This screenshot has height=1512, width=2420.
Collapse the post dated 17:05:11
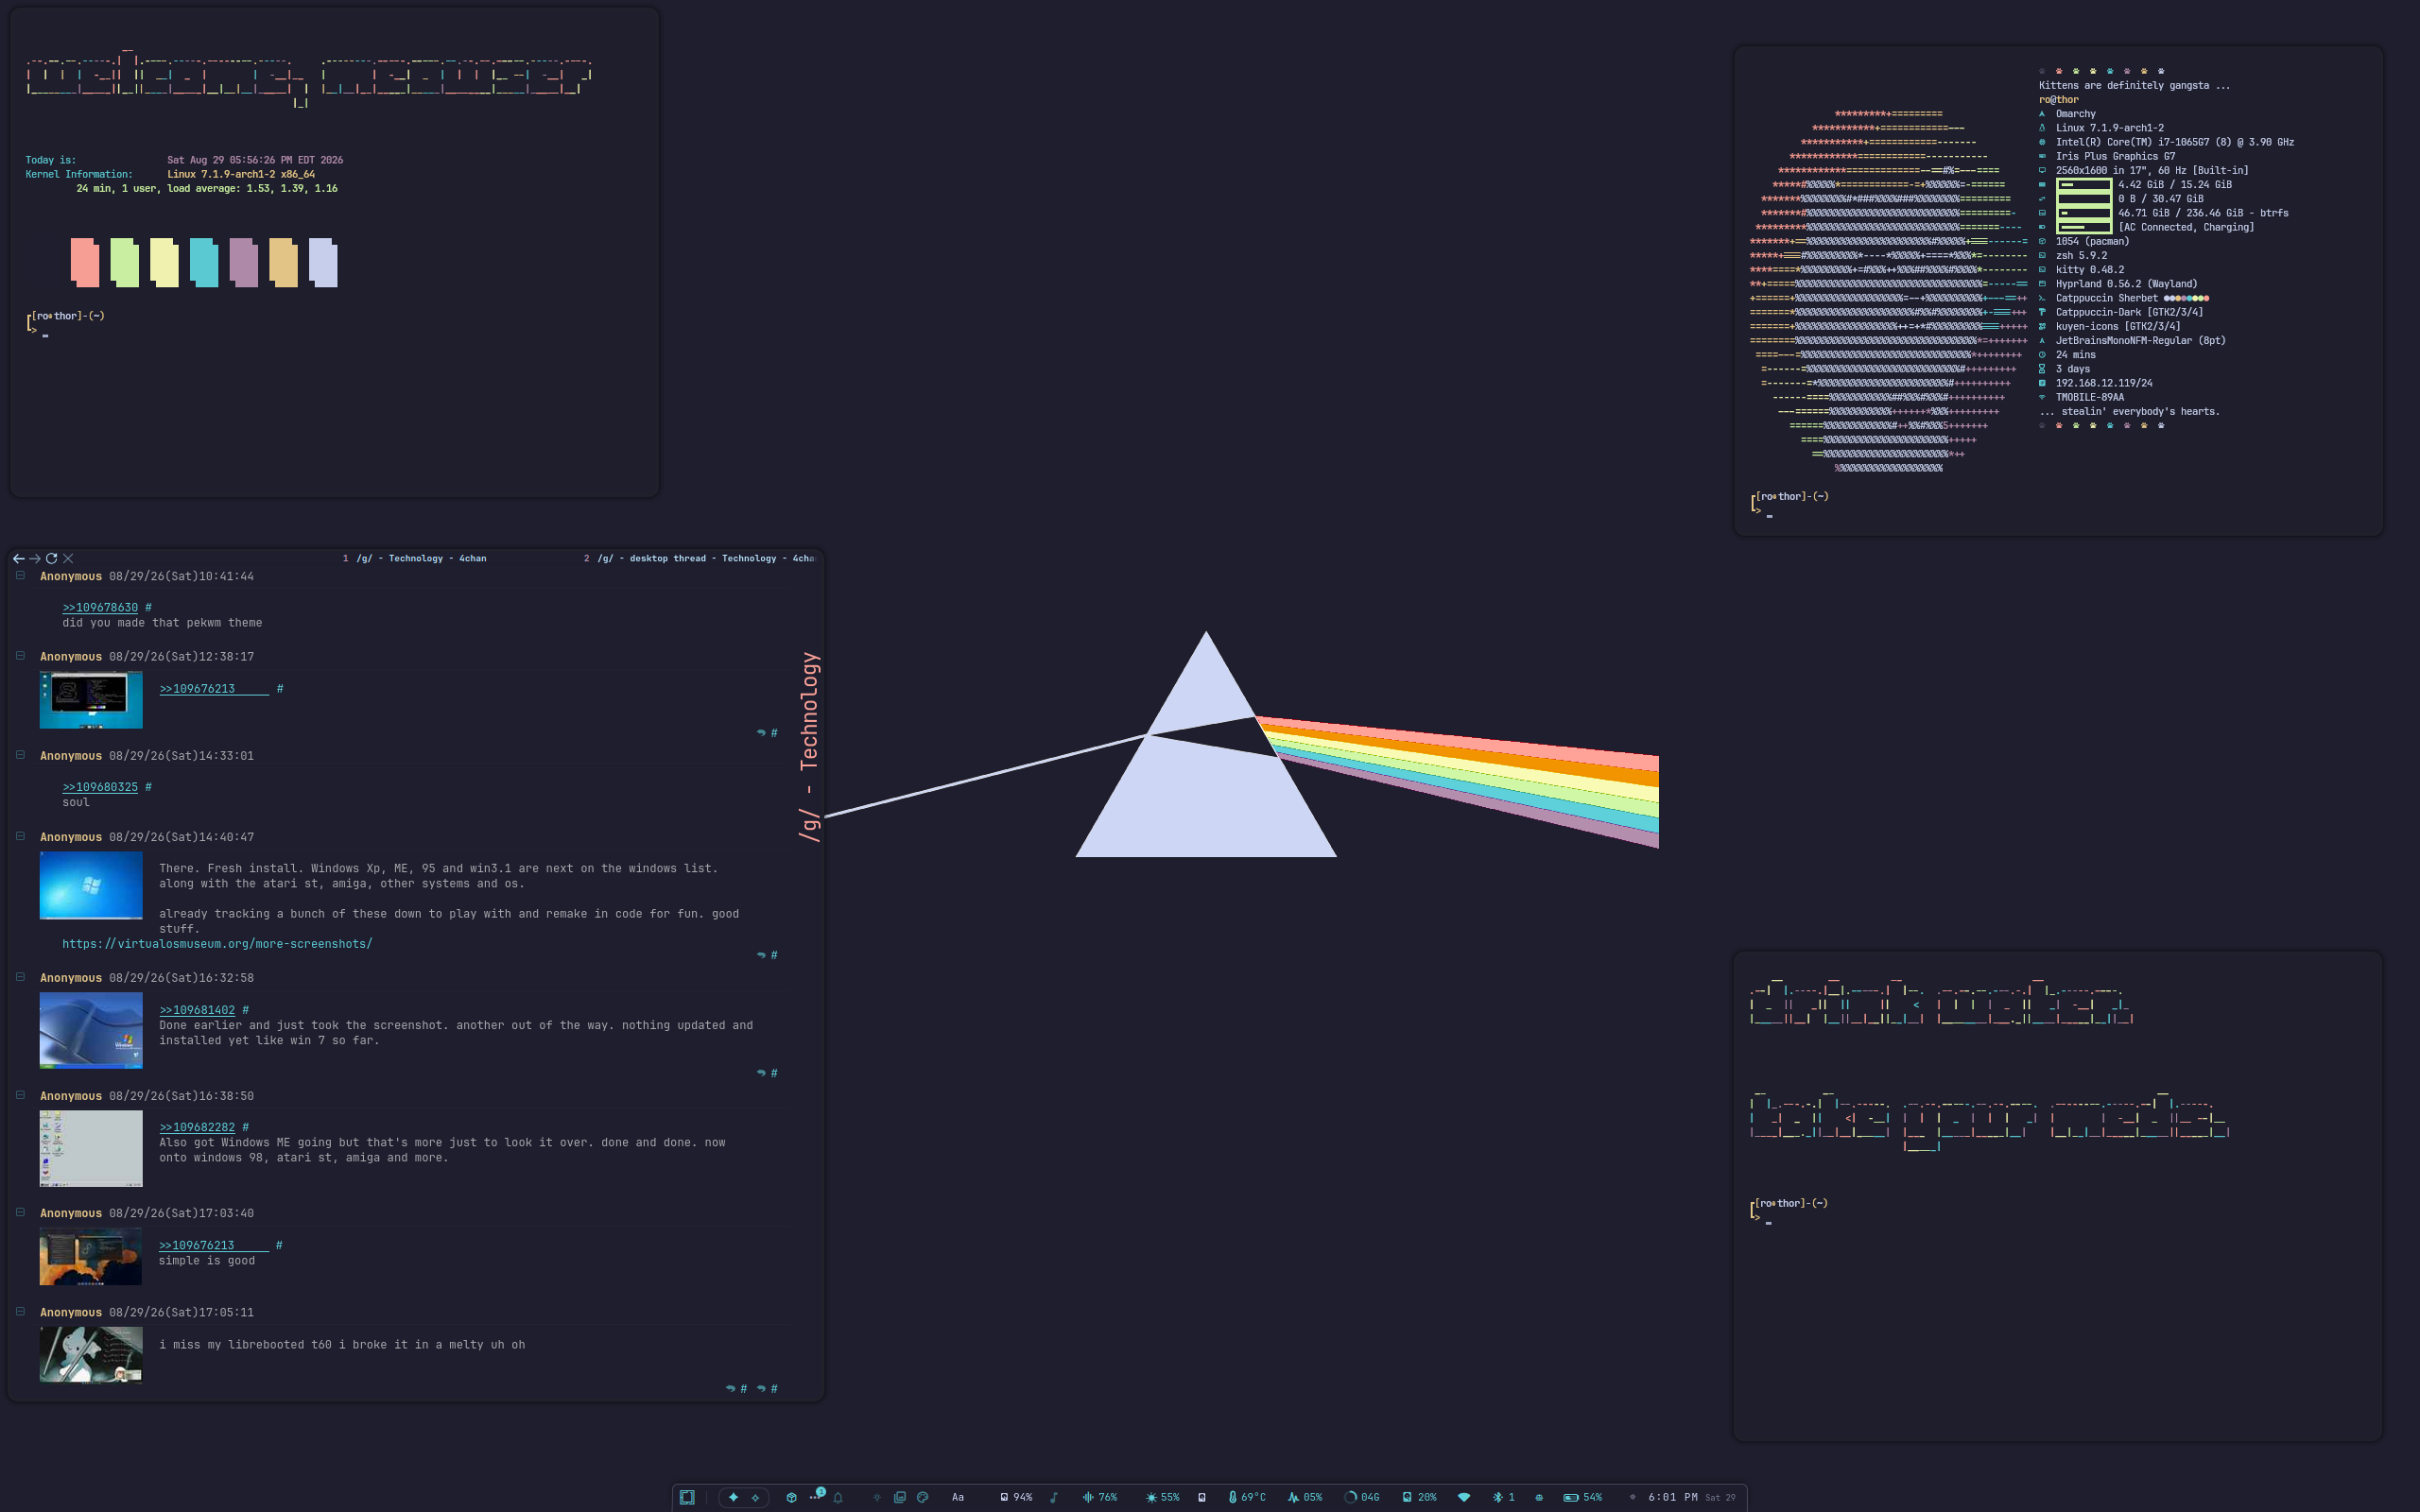[20, 1310]
